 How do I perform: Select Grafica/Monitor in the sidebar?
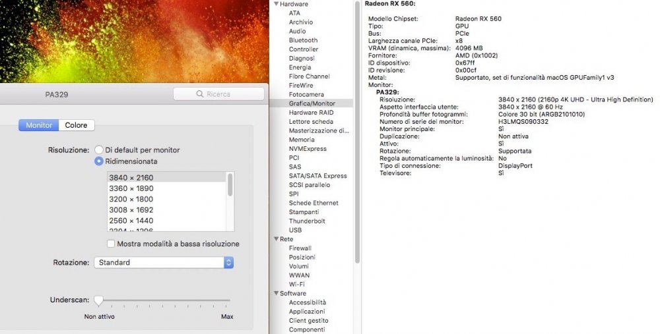click(x=312, y=103)
